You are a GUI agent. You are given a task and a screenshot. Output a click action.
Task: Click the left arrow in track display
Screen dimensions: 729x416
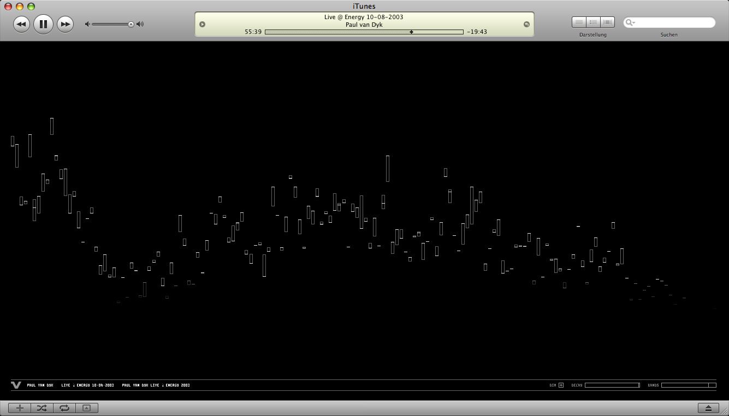(x=202, y=24)
